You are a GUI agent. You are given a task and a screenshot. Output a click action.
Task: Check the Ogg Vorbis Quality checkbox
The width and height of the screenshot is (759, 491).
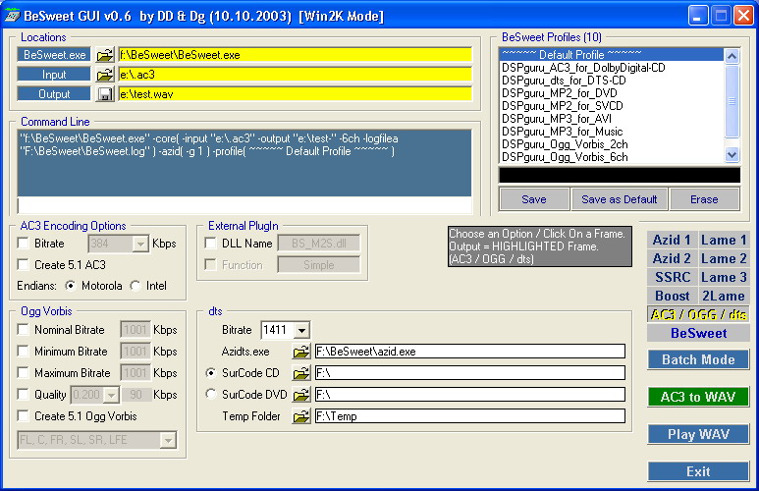[x=23, y=394]
